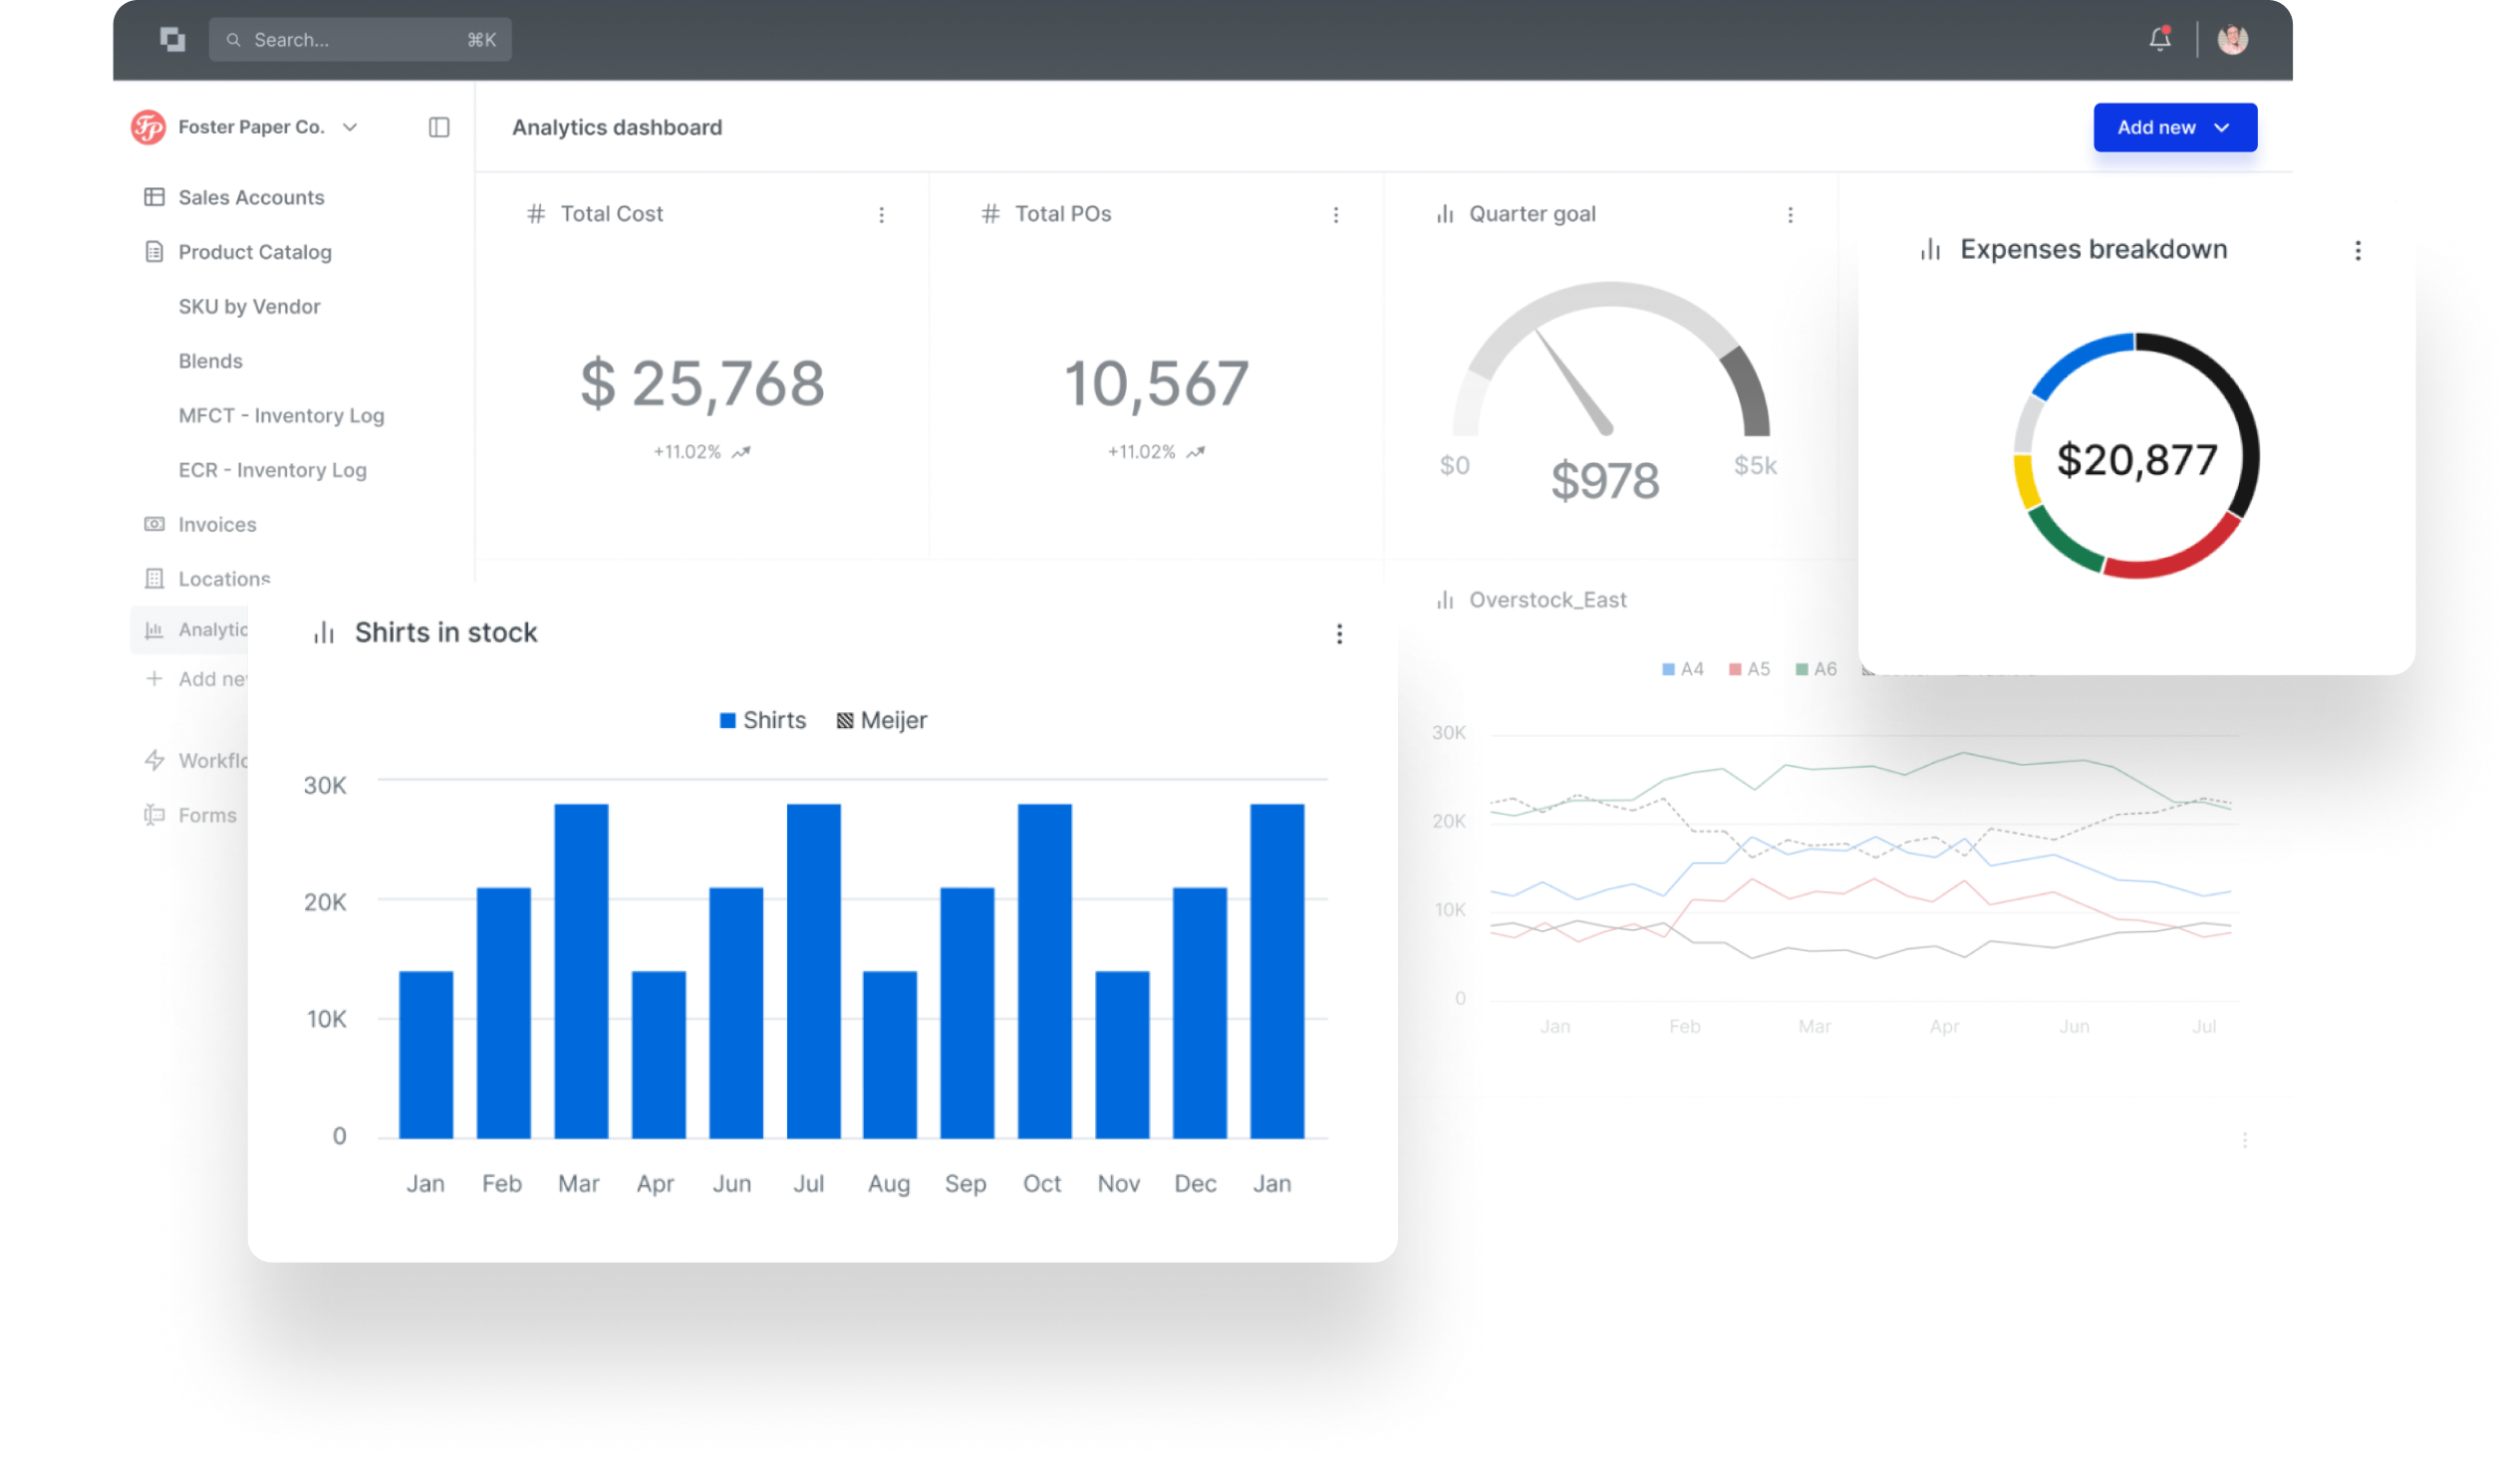Open SKU by Vendor page
This screenshot has height=1469, width=2520.
pos(249,306)
